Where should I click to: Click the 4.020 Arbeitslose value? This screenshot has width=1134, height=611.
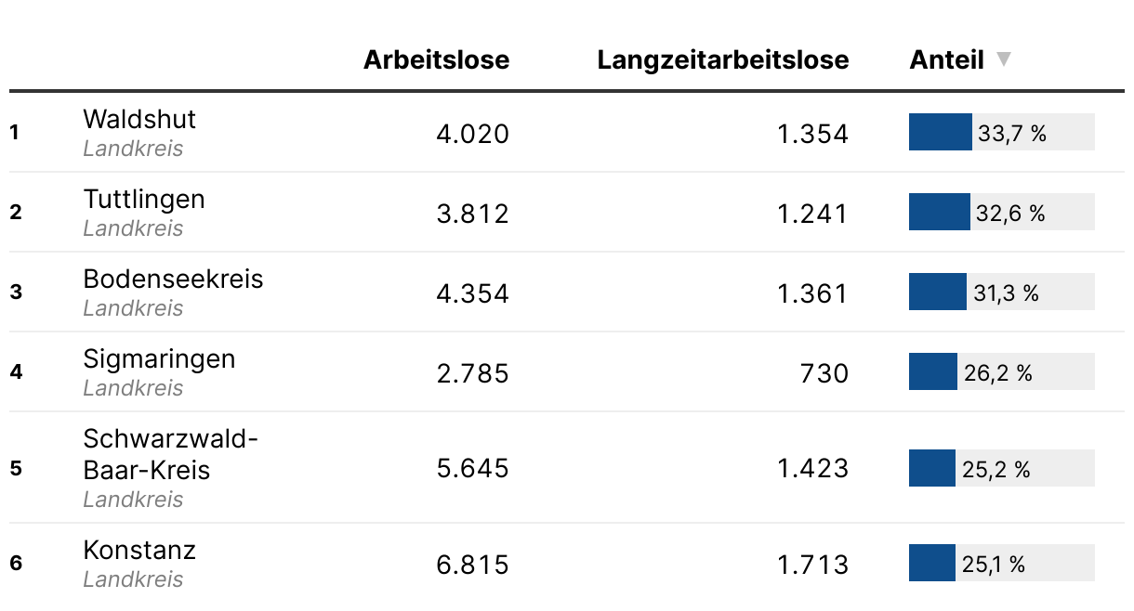473,134
